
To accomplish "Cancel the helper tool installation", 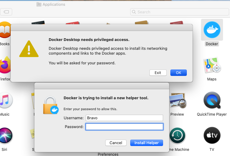I will pyautogui.click(x=116, y=143).
